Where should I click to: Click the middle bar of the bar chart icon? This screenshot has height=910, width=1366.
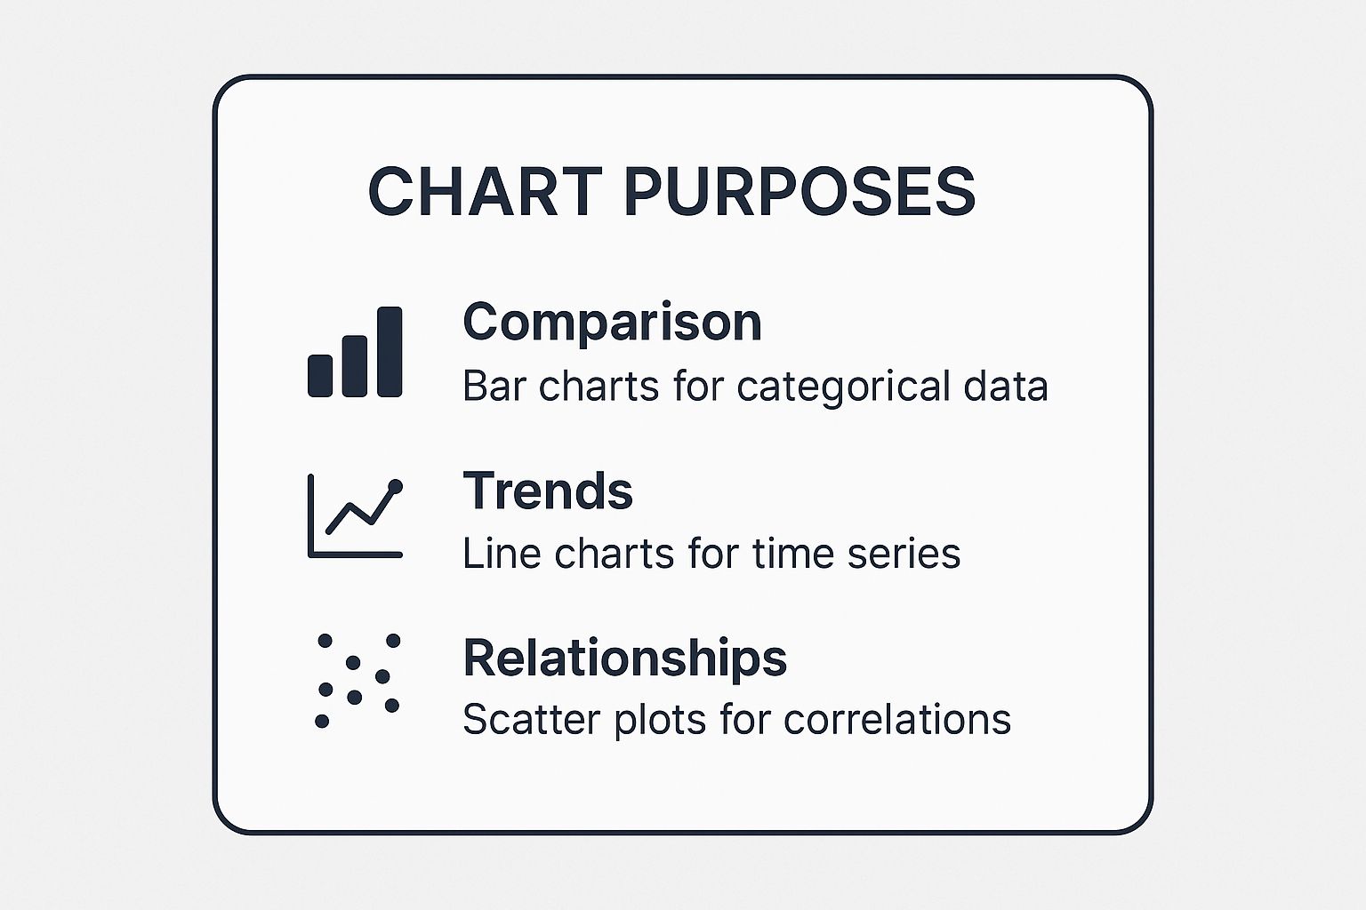(355, 365)
